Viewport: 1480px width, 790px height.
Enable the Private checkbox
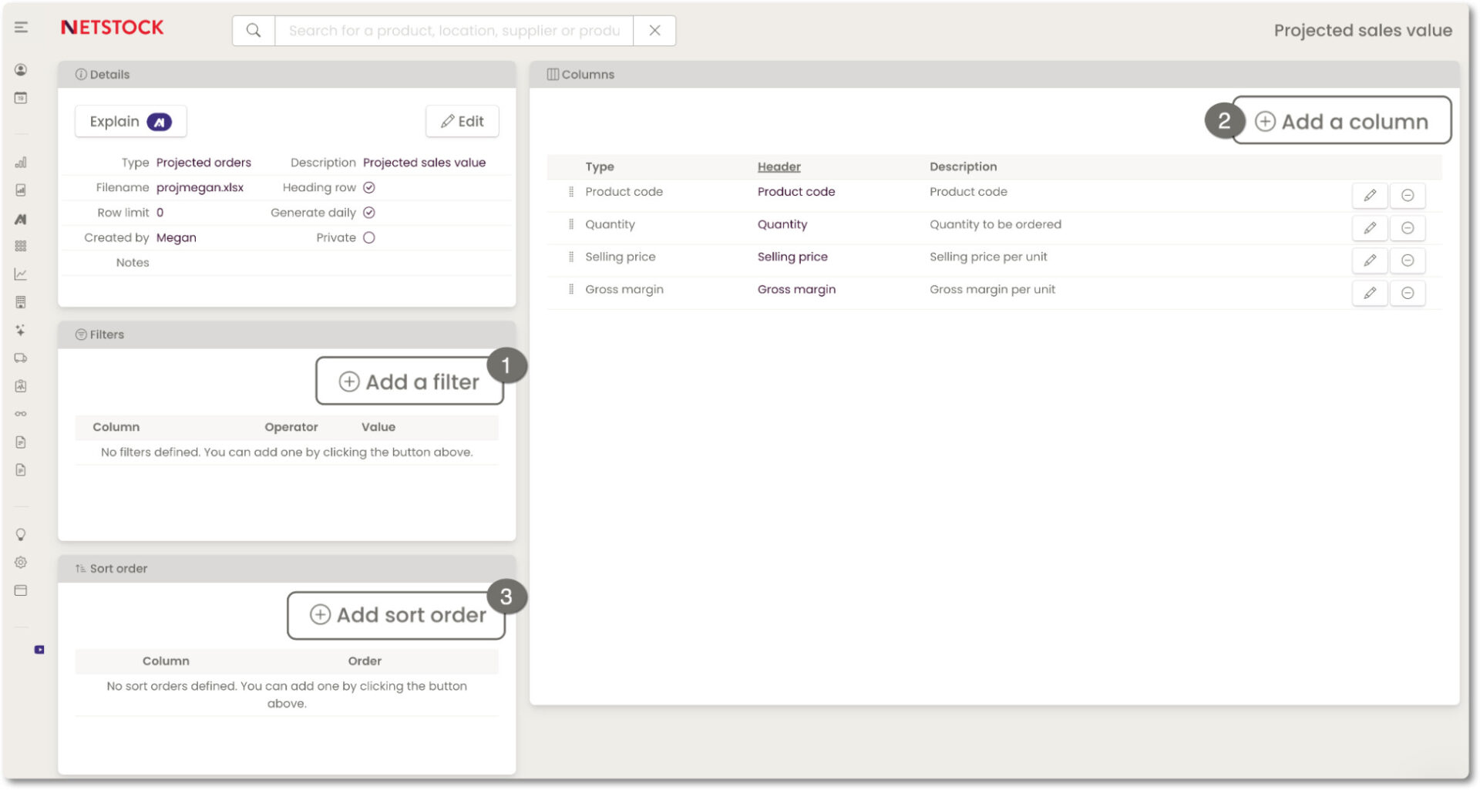click(369, 238)
